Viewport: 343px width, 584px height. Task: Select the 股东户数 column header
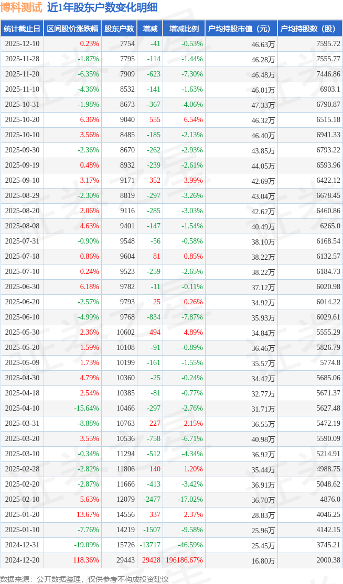click(x=119, y=29)
